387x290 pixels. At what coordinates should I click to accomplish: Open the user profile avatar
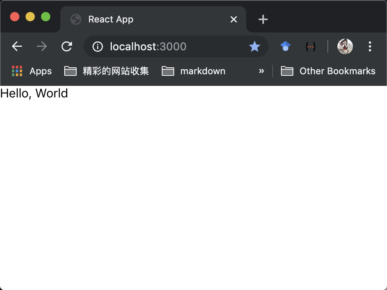[345, 46]
